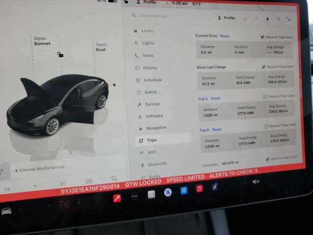Tap the Navigation arrow sidebar icon
This screenshot has height=235, width=313.
pos(140,128)
